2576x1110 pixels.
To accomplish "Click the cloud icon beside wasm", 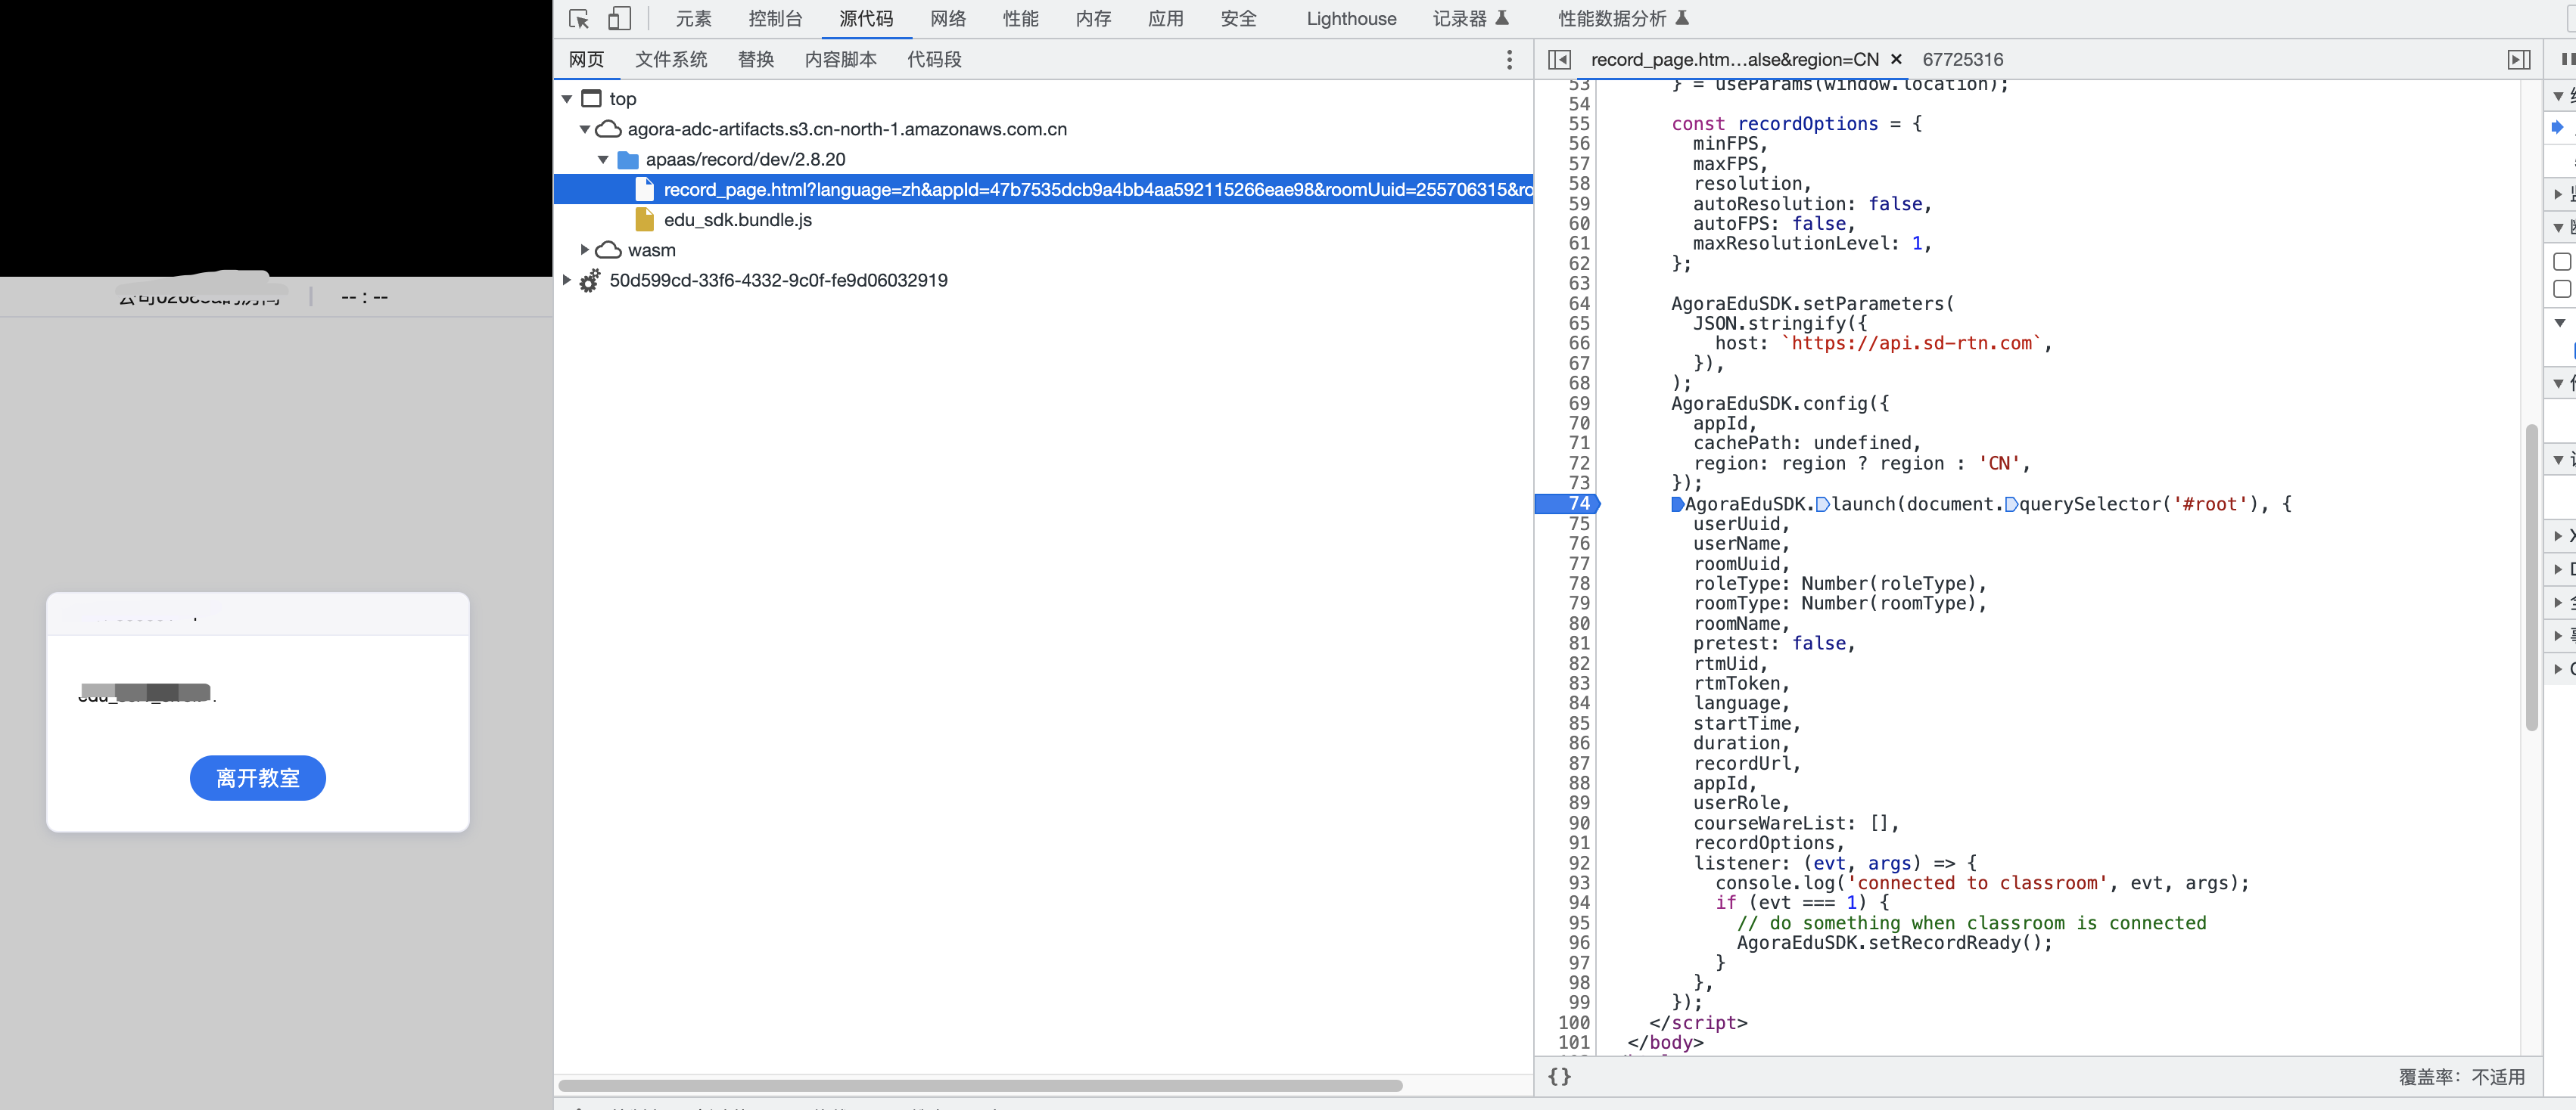I will tap(608, 251).
